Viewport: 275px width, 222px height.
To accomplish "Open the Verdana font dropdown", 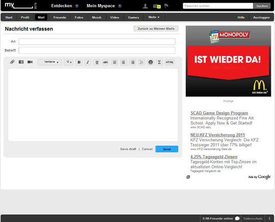I will [49, 62].
